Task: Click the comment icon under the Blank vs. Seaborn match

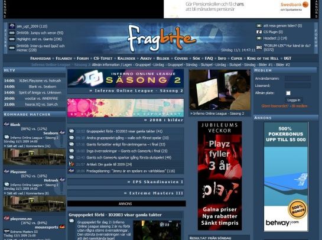Action: 6,137
